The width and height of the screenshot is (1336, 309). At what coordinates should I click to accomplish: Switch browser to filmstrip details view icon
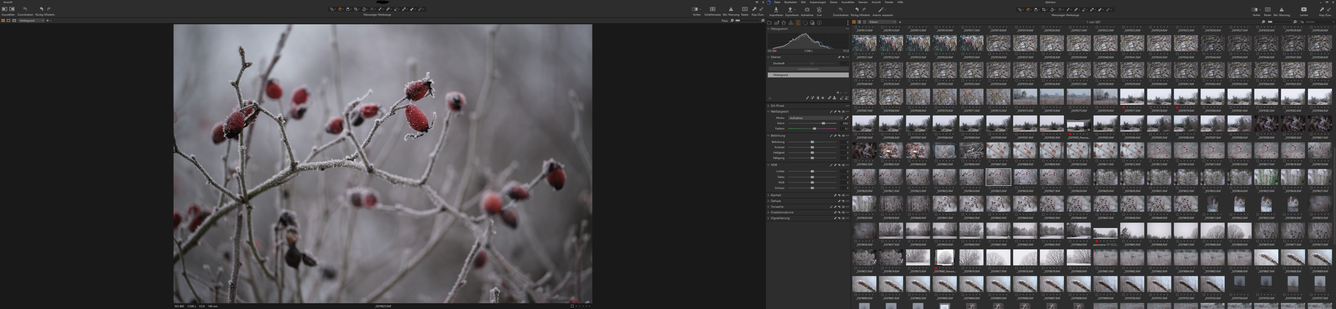pos(865,22)
